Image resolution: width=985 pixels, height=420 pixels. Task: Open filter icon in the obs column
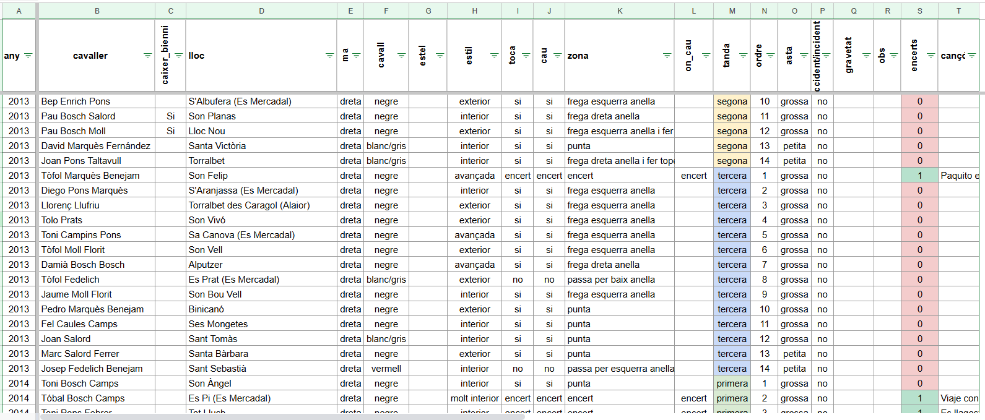pyautogui.click(x=893, y=56)
